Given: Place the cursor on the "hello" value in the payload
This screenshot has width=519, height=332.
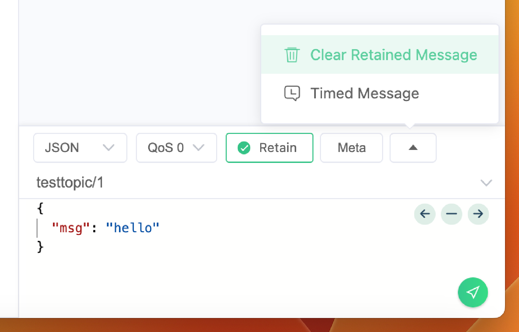Looking at the screenshot, I should point(132,228).
